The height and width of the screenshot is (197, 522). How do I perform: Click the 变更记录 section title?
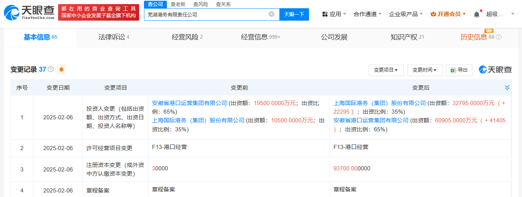click(x=24, y=69)
